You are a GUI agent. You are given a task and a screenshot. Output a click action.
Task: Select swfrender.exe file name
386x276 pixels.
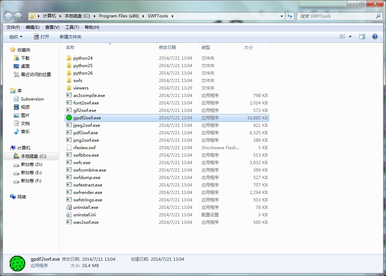[x=88, y=192]
